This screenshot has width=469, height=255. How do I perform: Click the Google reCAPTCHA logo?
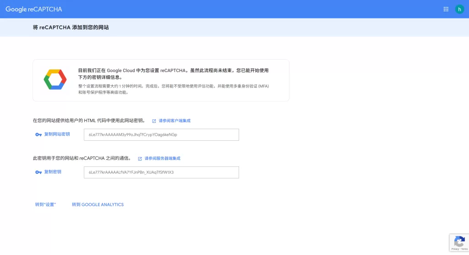point(34,9)
